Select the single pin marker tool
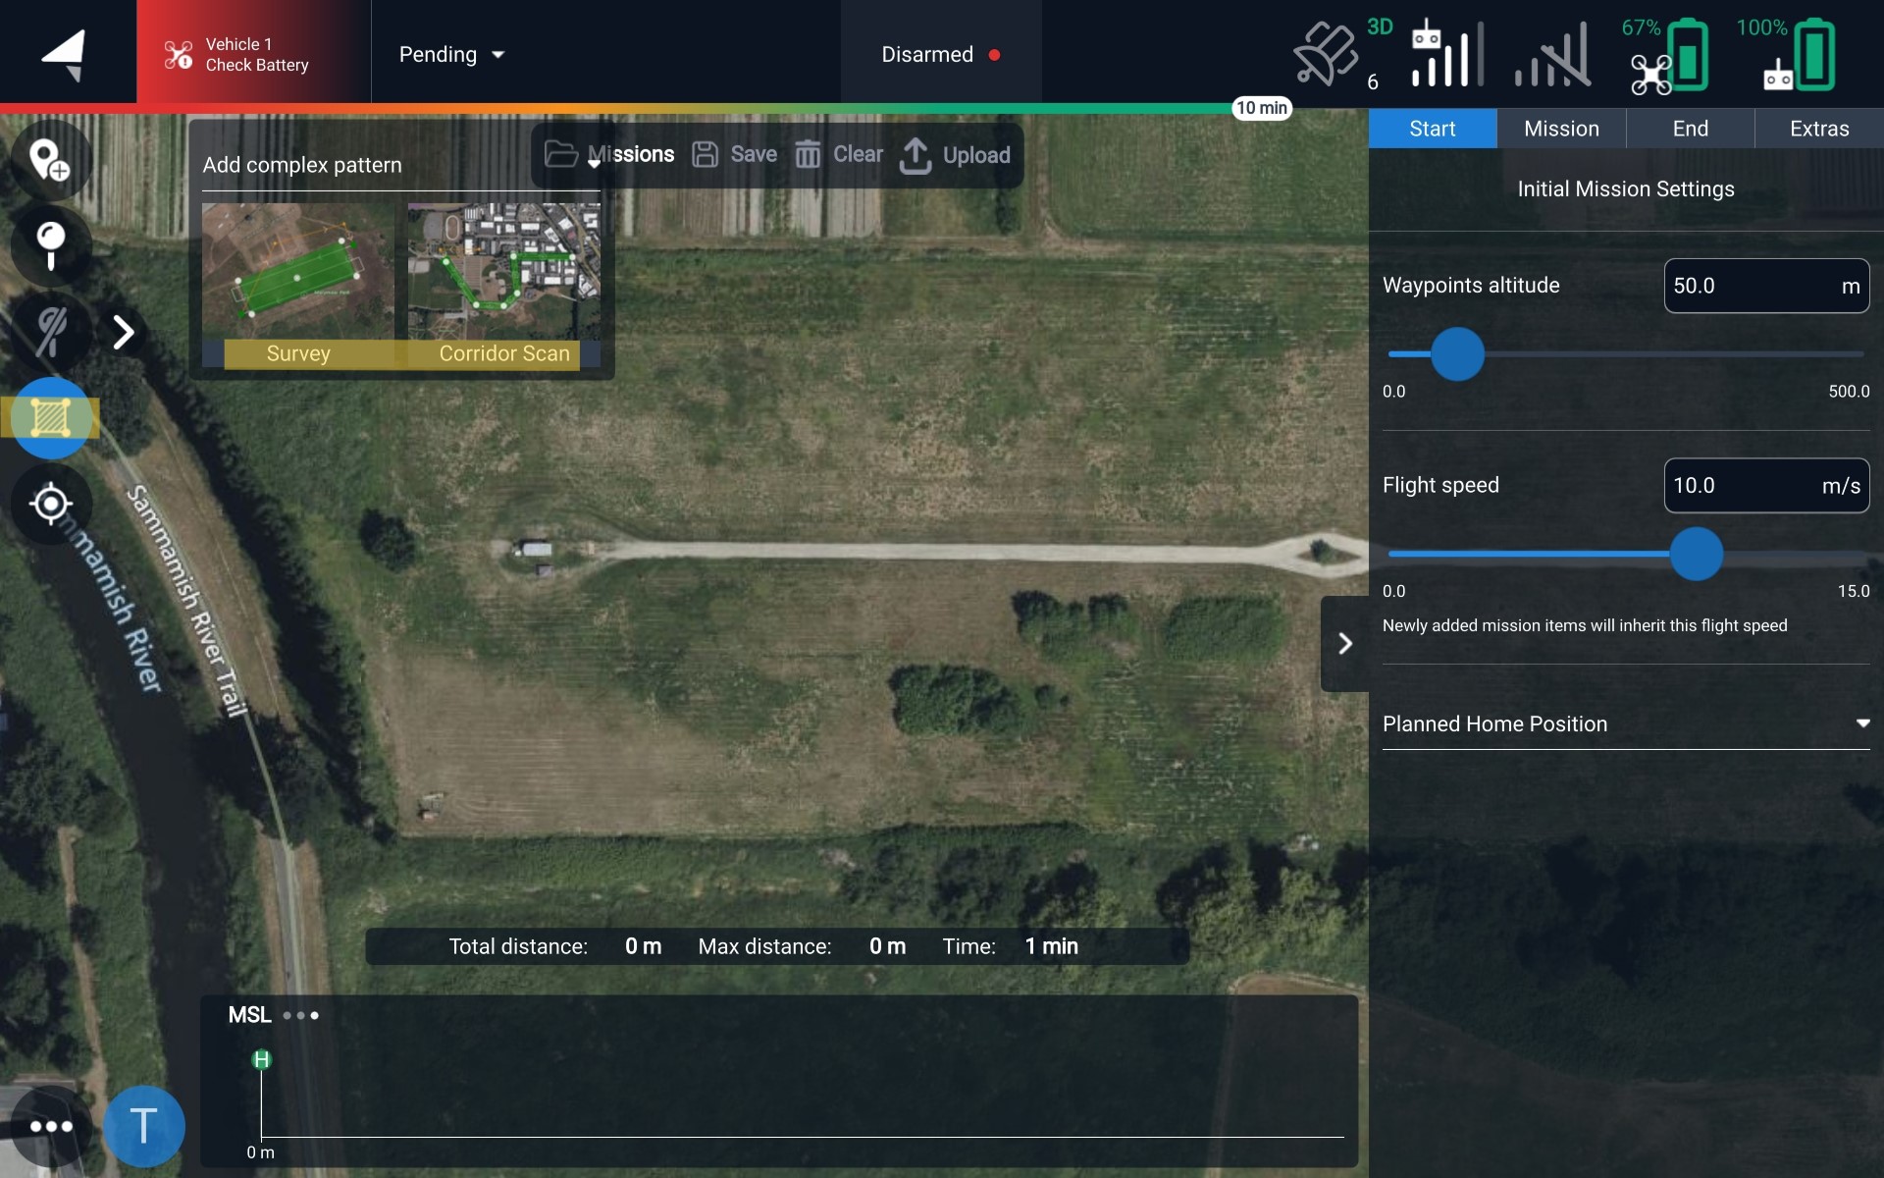Screen dimensions: 1884x1178 coord(50,244)
